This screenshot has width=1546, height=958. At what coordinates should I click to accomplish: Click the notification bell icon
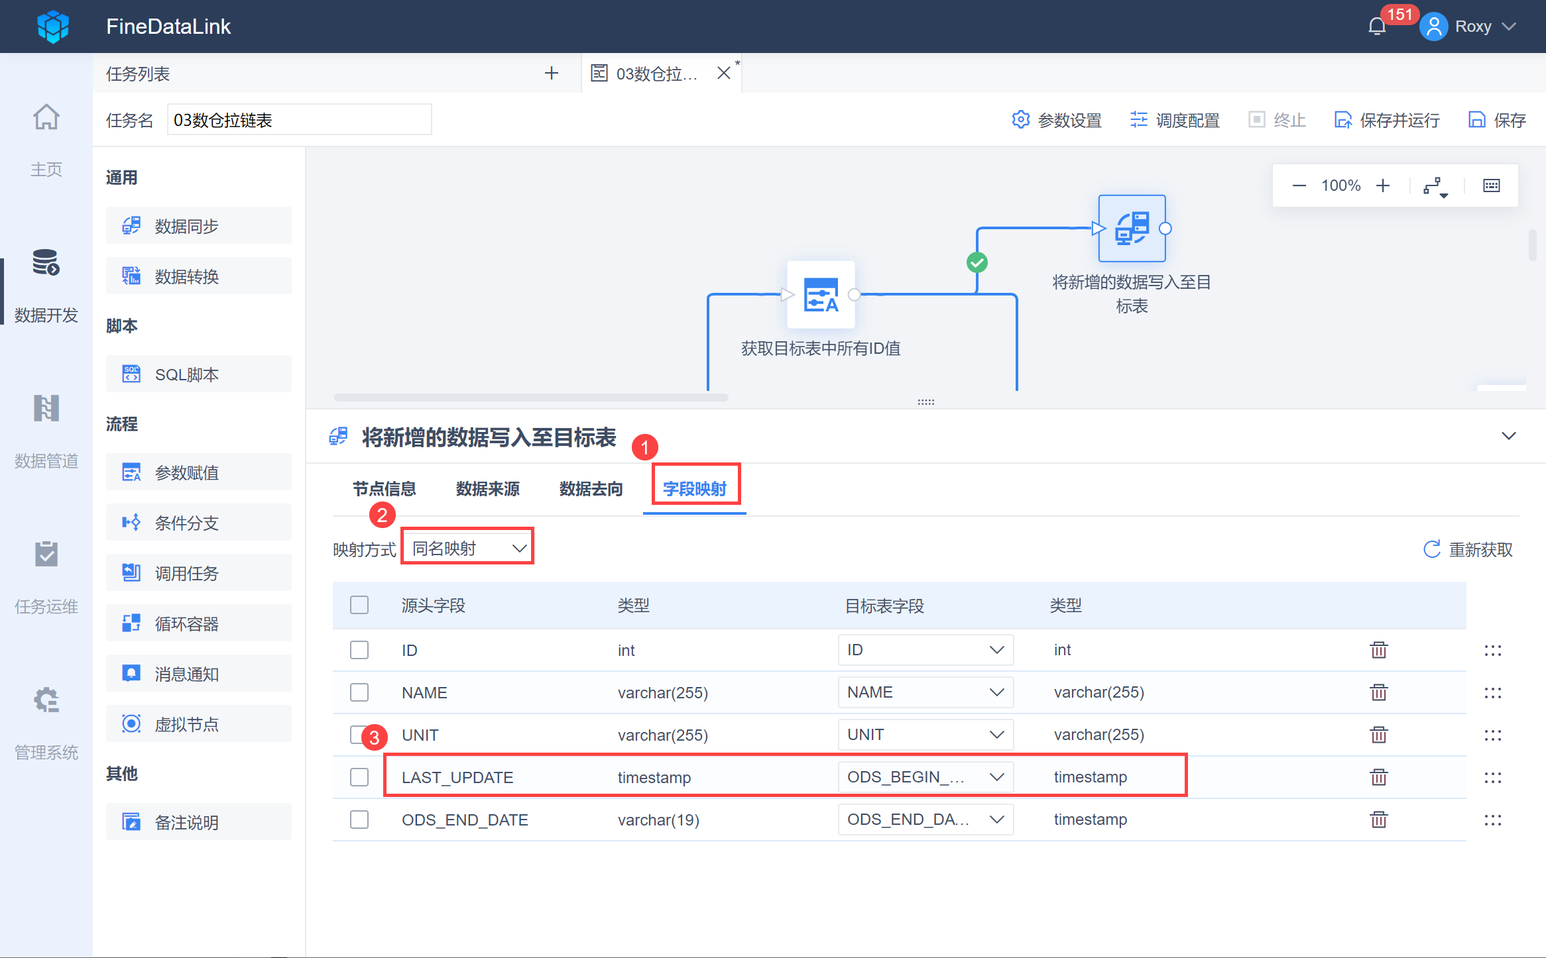coord(1377,27)
